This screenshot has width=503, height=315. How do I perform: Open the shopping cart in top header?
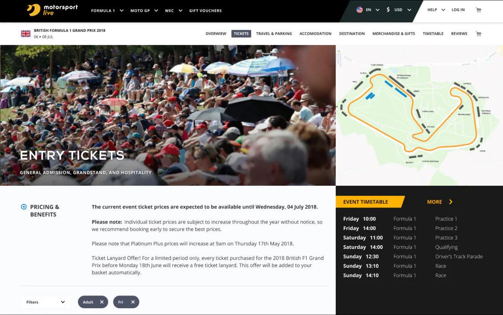(478, 10)
